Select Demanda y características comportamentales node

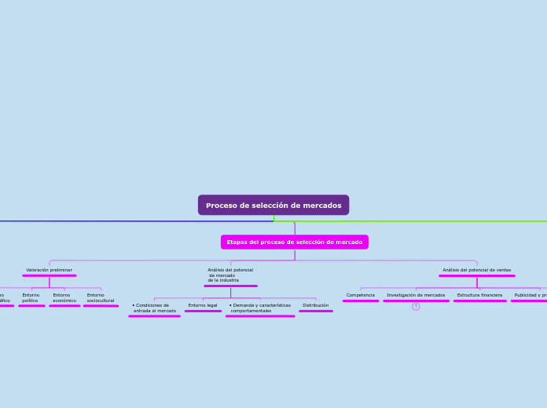coord(260,308)
